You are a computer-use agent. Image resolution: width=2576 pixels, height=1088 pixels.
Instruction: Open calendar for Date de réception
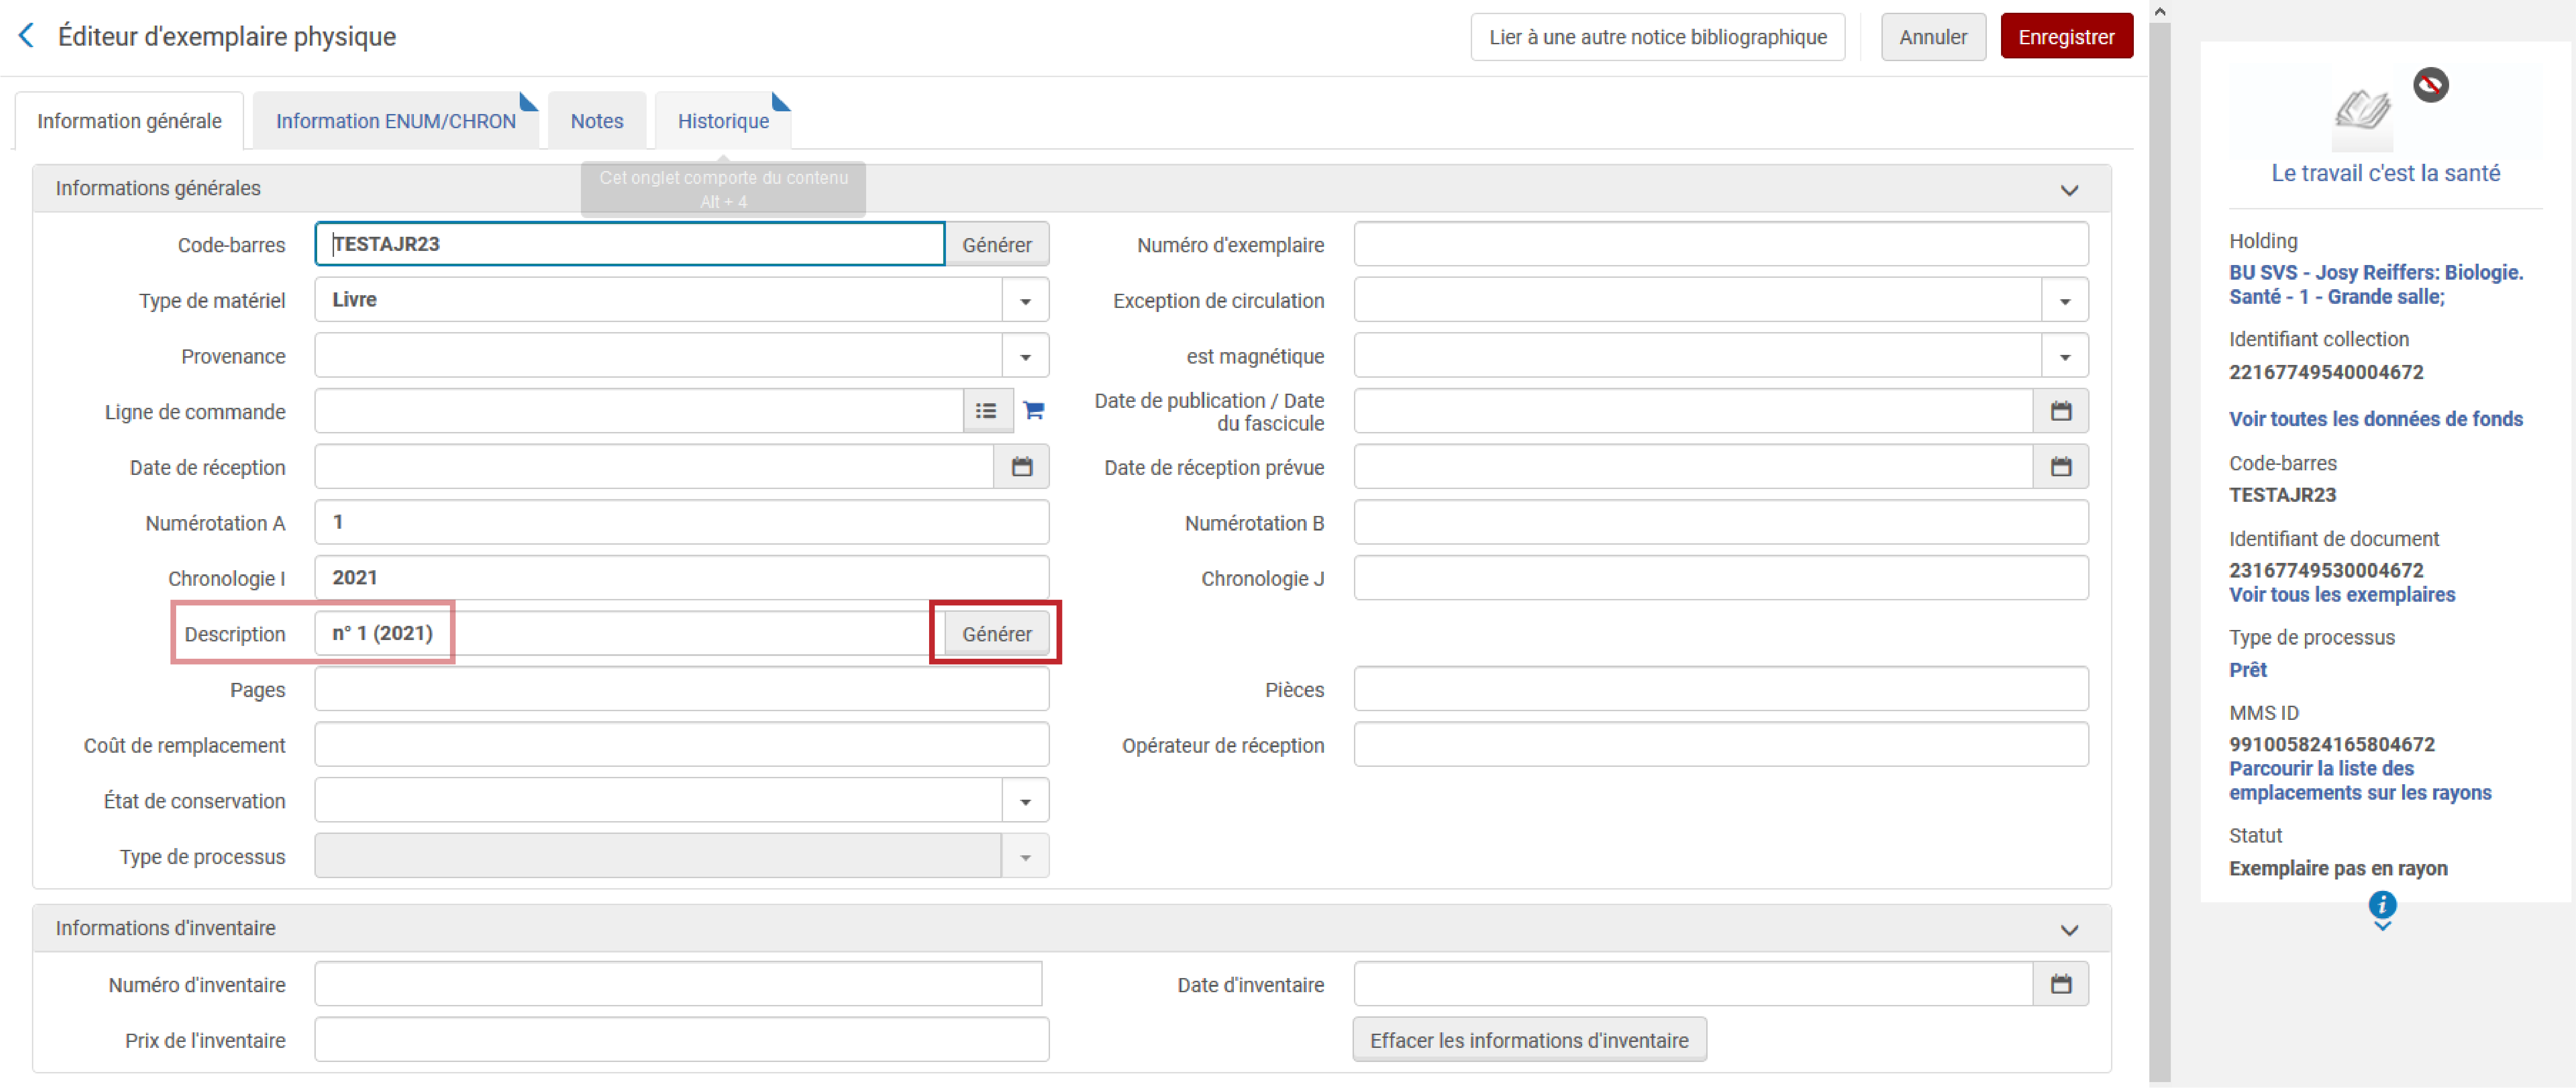[1021, 467]
